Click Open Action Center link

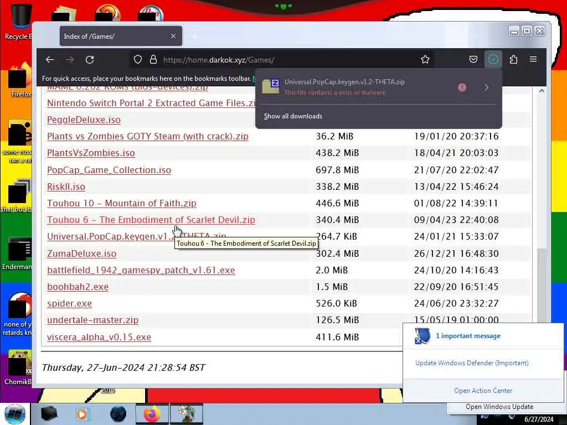coord(483,390)
